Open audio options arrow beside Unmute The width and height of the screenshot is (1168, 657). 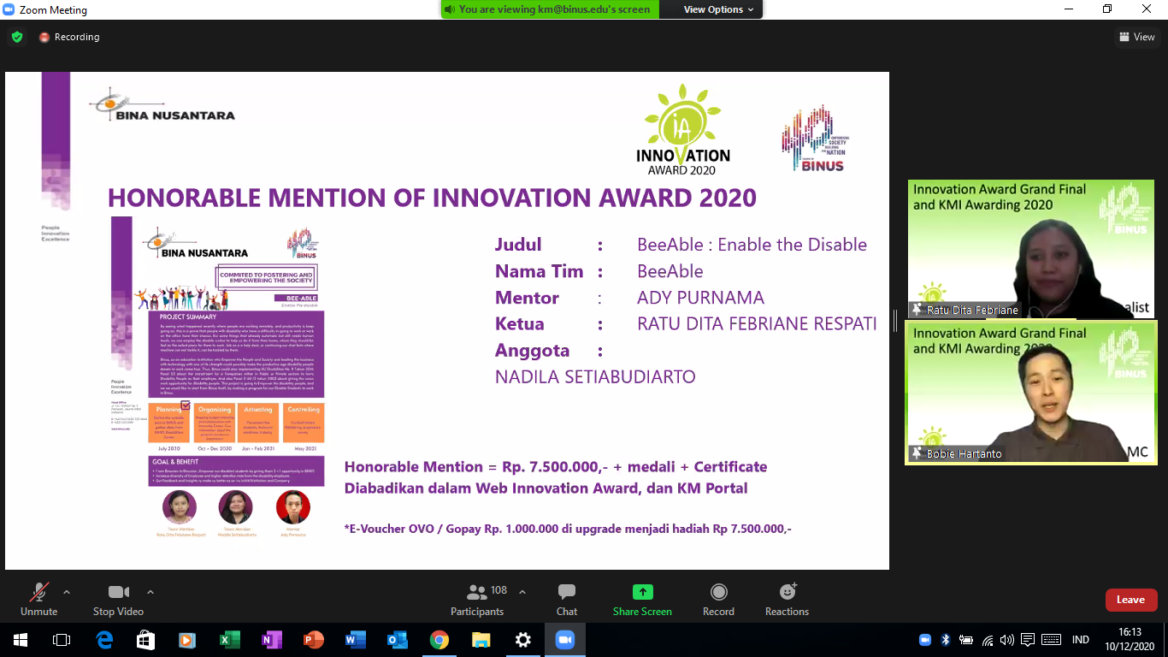click(x=67, y=592)
